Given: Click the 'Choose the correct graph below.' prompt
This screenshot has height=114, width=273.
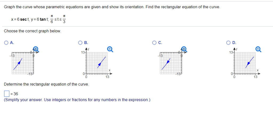Looking at the screenshot, I should point(32,31).
